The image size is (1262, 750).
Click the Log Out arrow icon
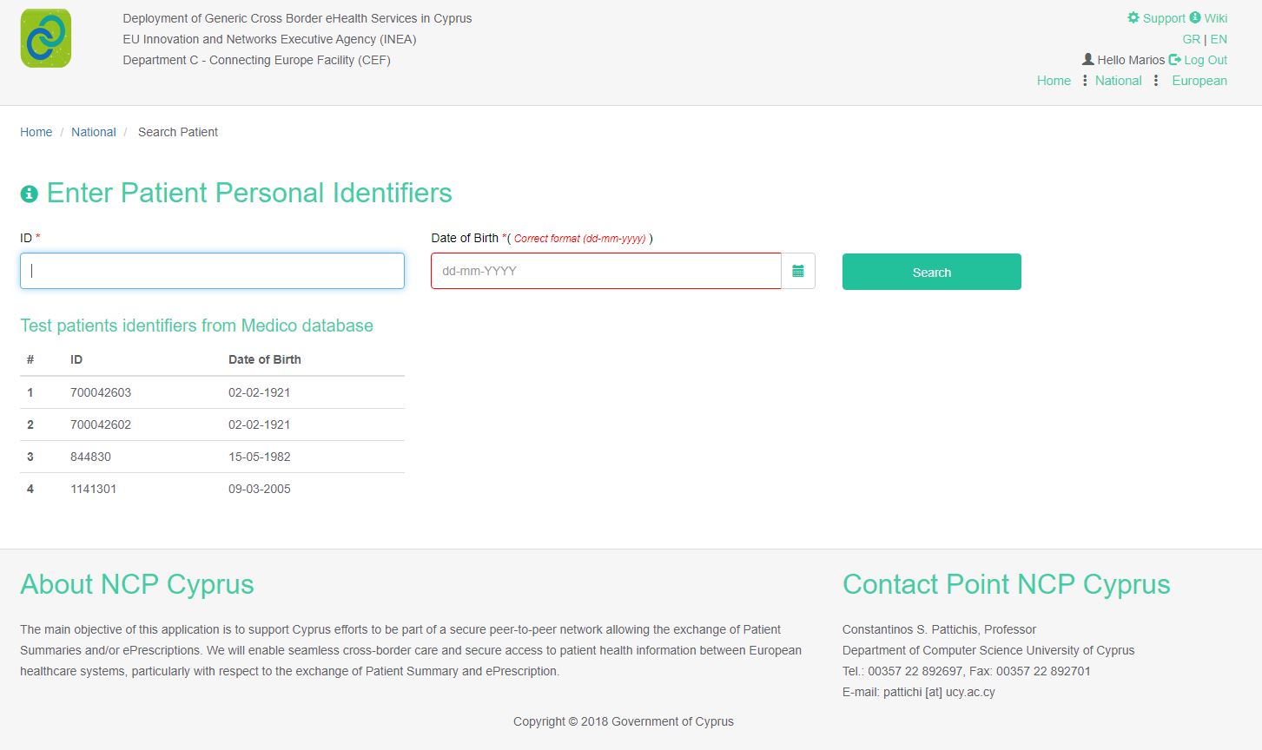[x=1175, y=60]
